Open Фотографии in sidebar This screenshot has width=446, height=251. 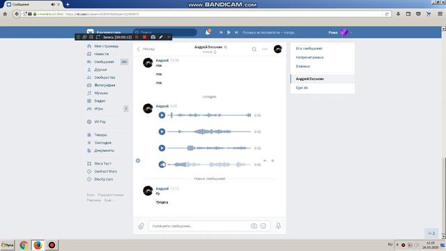pyautogui.click(x=105, y=85)
